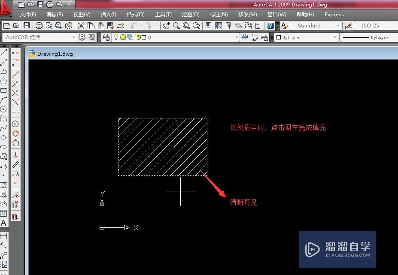This screenshot has width=398, height=275.
Task: Open DesignCenter icon
Action: click(x=218, y=26)
